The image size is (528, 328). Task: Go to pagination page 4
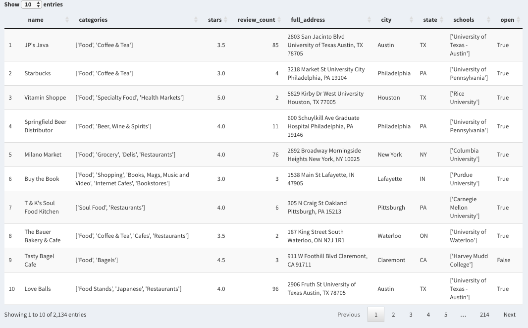(428, 315)
